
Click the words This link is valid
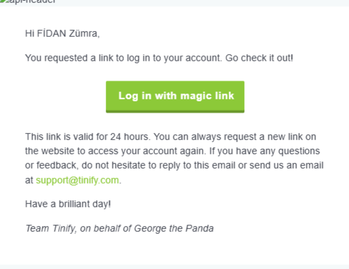click(x=54, y=136)
